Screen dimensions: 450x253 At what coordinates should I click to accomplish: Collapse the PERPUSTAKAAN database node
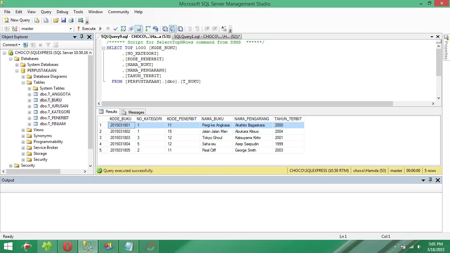click(x=17, y=70)
